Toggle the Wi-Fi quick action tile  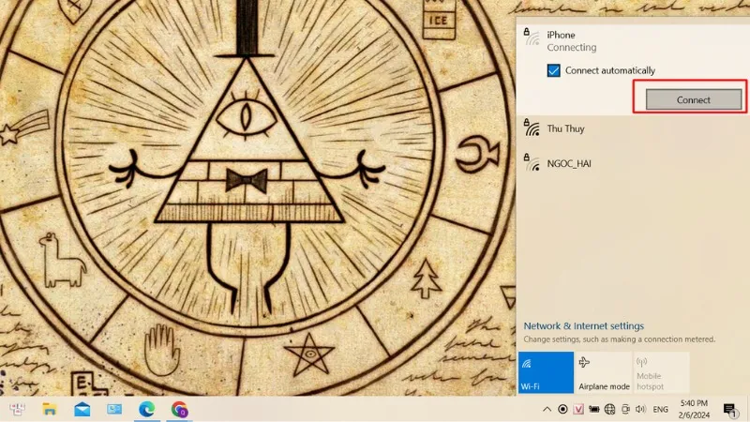(546, 372)
